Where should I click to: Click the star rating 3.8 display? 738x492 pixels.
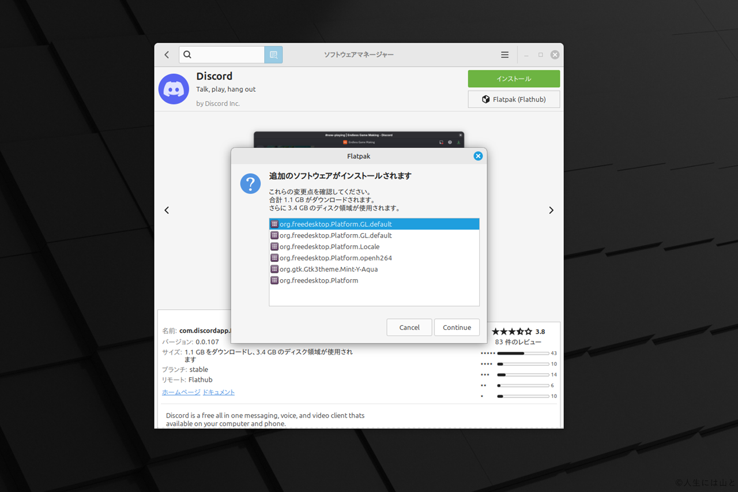coord(518,332)
